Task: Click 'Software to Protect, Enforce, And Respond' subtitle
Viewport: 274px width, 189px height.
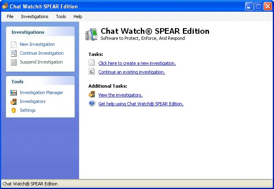Action: pyautogui.click(x=142, y=38)
